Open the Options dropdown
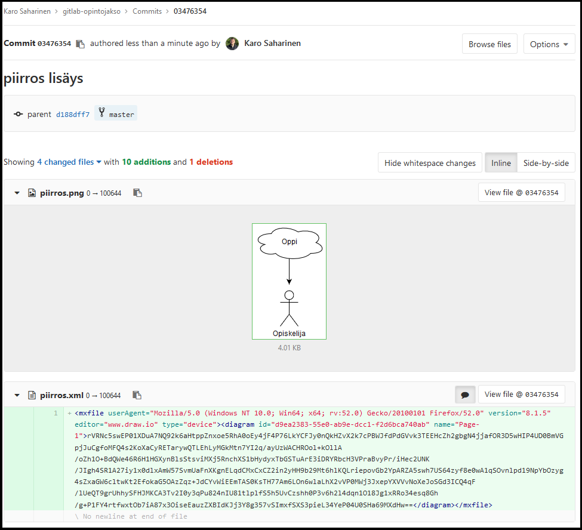The width and height of the screenshot is (582, 530). (x=549, y=44)
